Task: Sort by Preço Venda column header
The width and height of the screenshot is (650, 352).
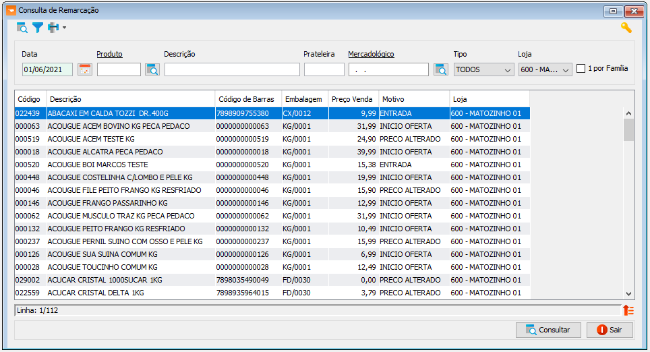Action: pos(353,99)
